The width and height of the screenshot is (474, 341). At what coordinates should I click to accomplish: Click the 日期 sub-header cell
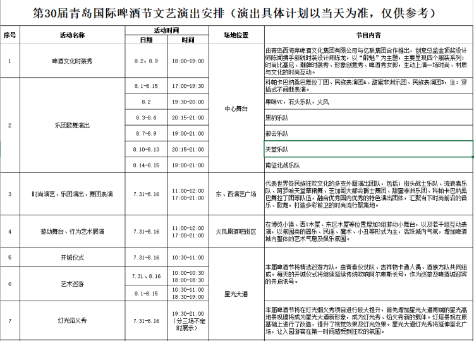147,40
